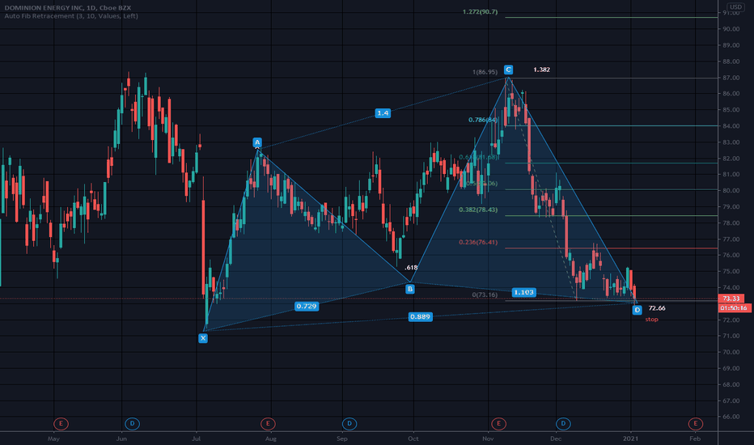
Task: Select the C point label of the pattern
Action: 508,70
